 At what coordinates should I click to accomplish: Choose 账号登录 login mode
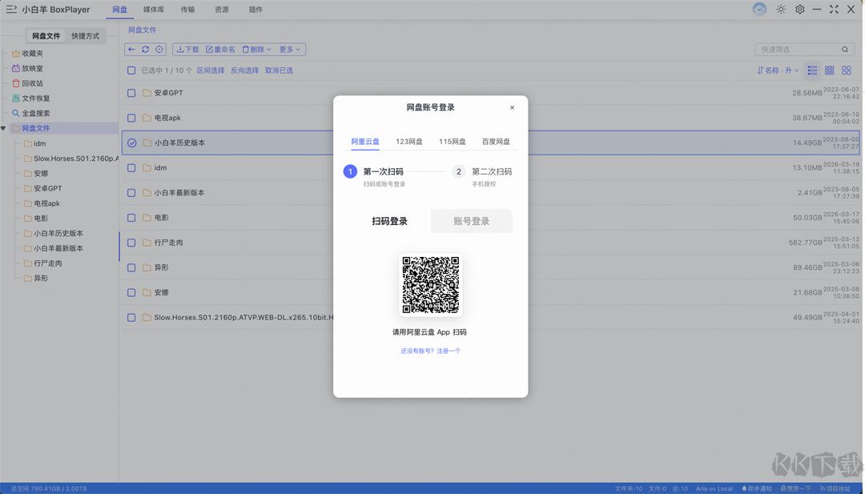click(472, 221)
